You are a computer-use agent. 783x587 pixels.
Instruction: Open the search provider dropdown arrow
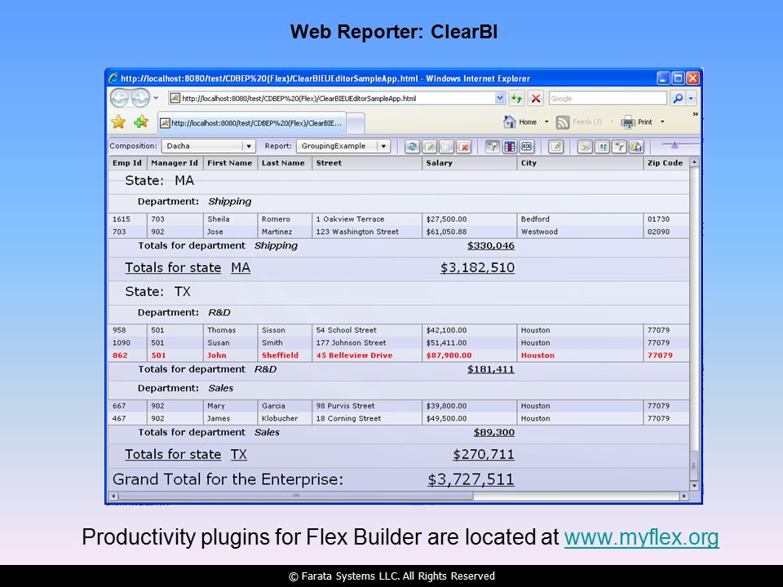point(691,99)
